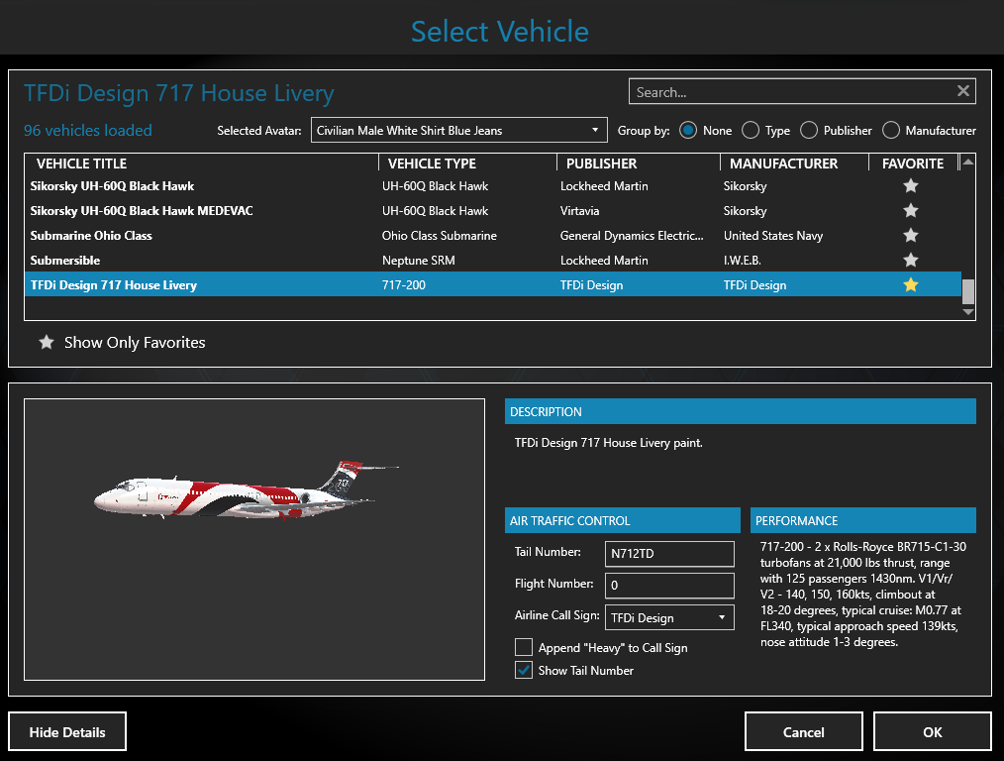
Task: Confirm vehicle selection with OK
Action: (x=933, y=731)
